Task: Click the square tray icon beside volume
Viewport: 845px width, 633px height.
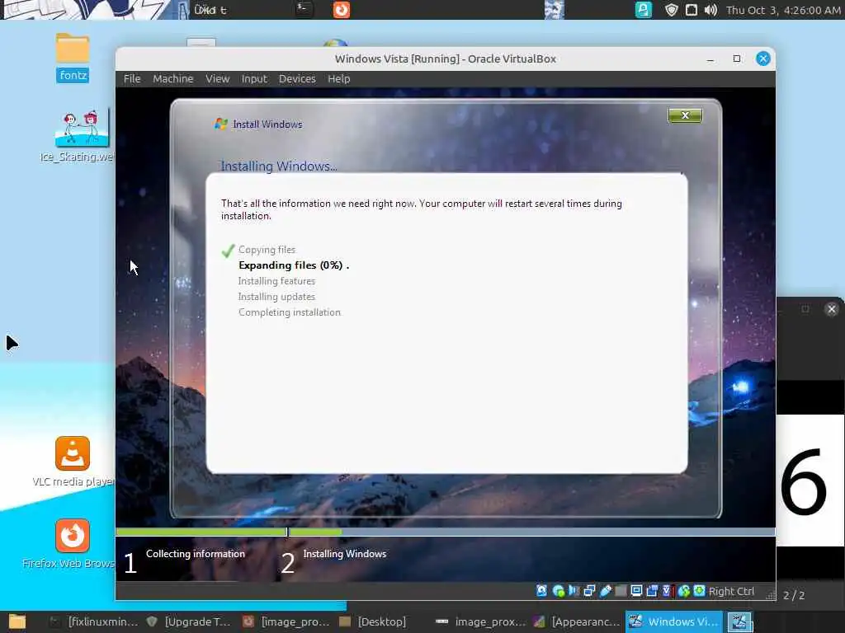Action: click(691, 10)
